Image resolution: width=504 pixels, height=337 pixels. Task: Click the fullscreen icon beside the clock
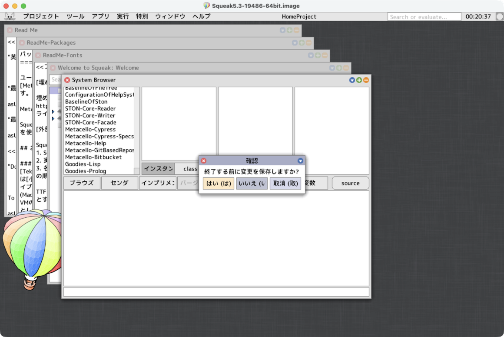click(x=499, y=16)
